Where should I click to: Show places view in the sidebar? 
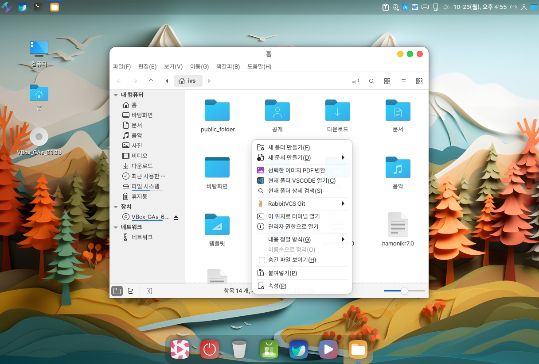click(117, 291)
